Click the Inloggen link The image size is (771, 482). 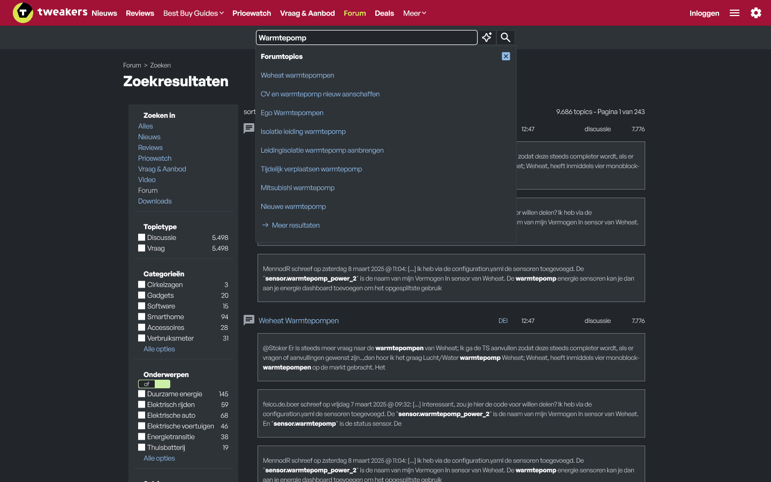pyautogui.click(x=704, y=13)
